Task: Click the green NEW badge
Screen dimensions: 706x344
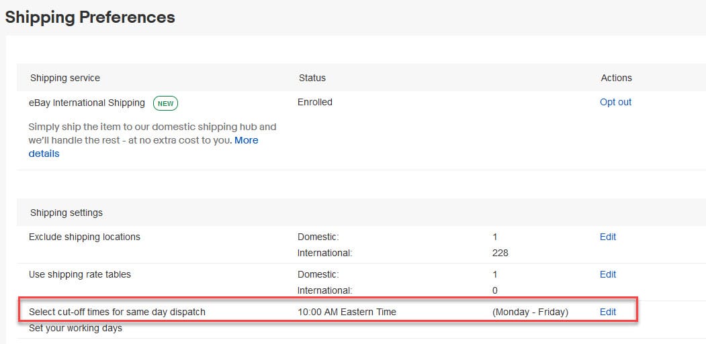Action: coord(165,103)
